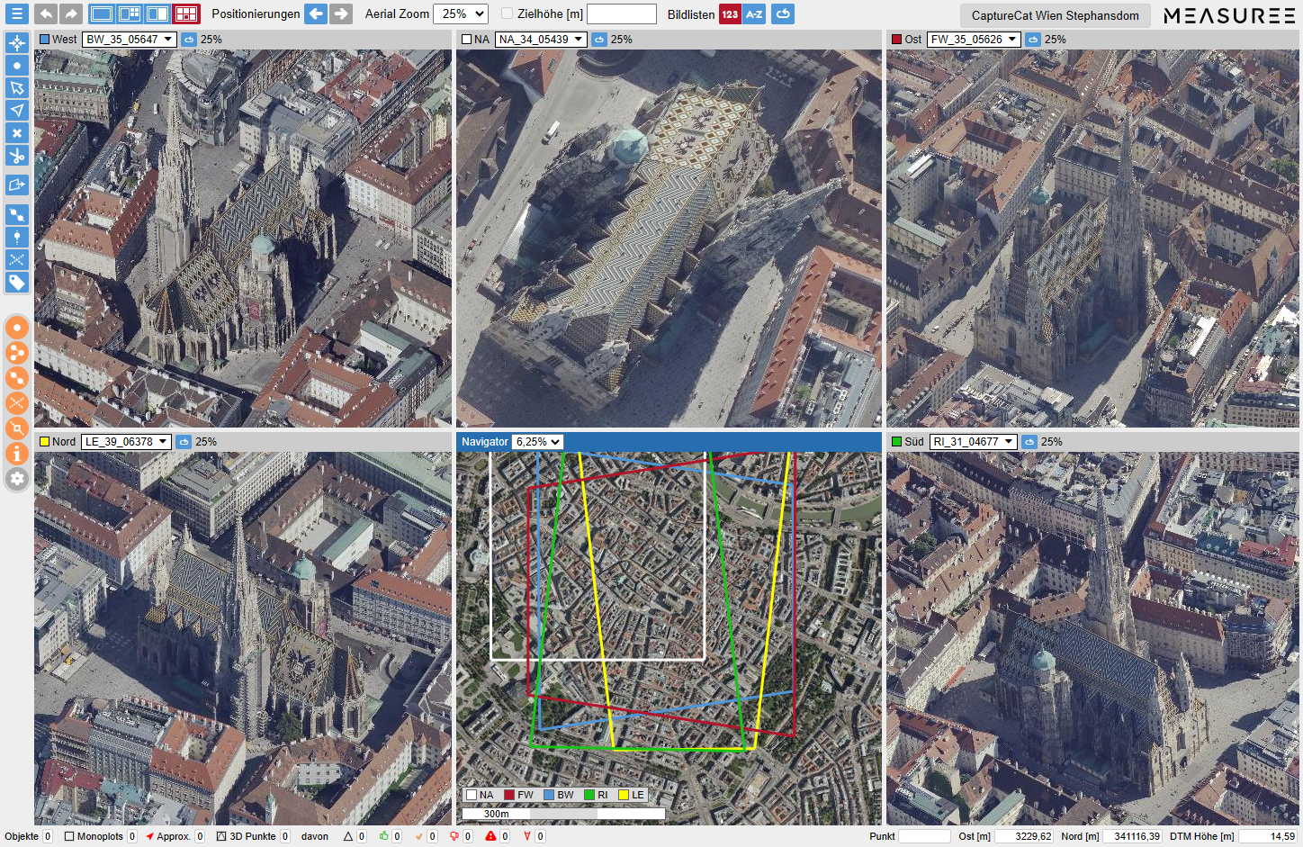This screenshot has width=1303, height=847.
Task: Toggle the FW footprint in Navigator legend
Action: tap(509, 795)
